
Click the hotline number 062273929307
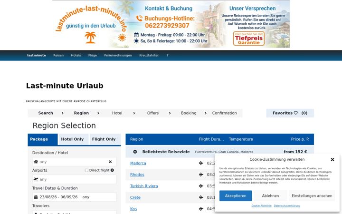coord(167,26)
